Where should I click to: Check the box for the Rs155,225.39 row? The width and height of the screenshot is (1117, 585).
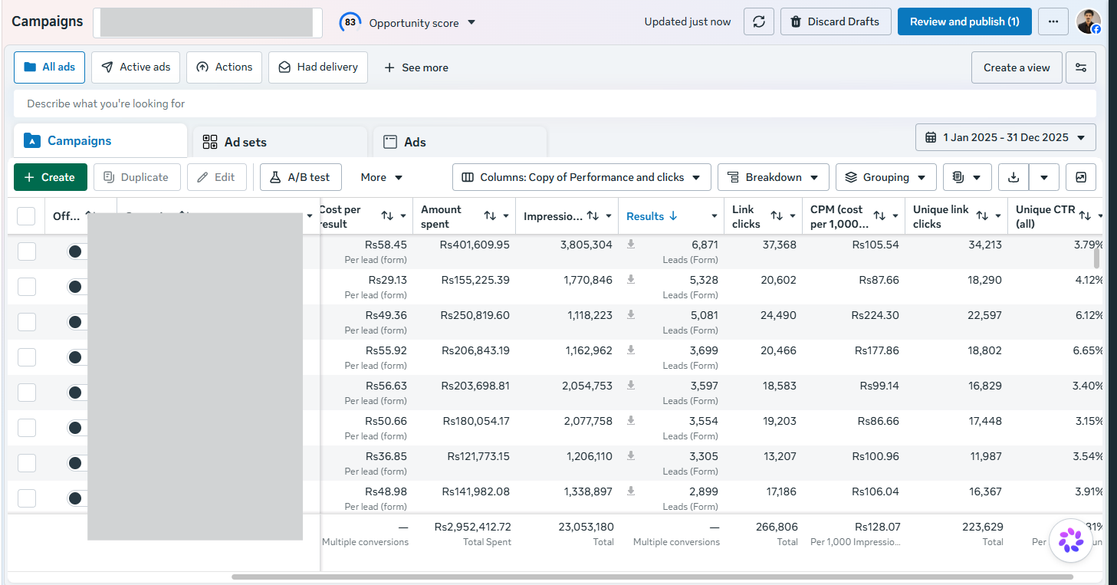point(27,287)
